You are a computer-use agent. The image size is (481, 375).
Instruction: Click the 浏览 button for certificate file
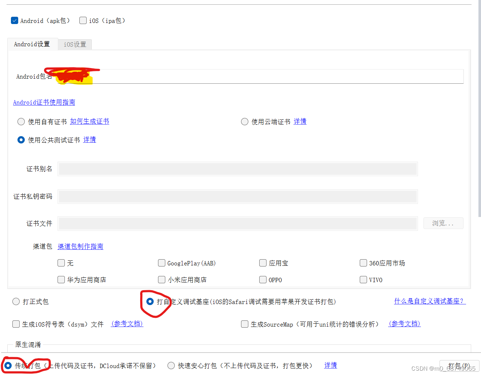443,223
